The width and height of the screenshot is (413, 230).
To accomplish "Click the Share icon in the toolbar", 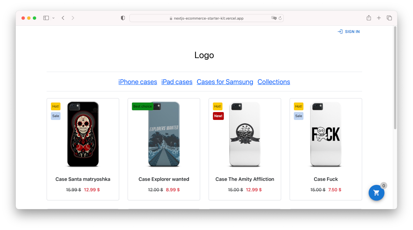I will coord(368,18).
